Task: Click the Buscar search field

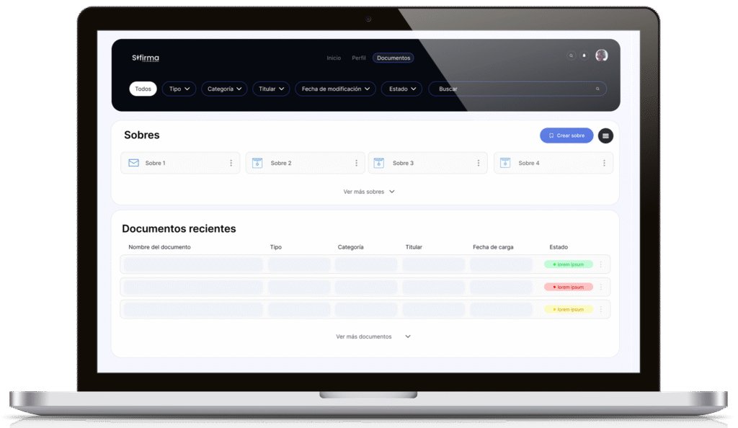Action: pos(515,89)
